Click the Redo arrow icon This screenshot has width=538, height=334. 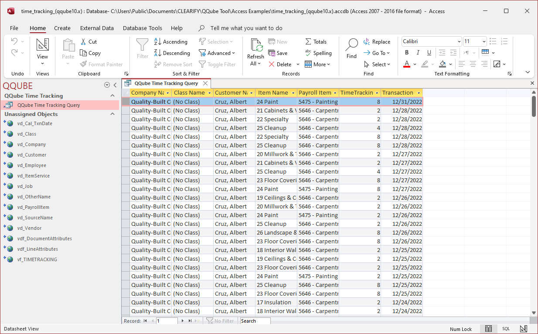pos(14,53)
